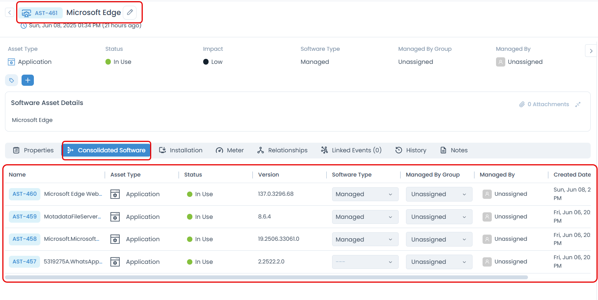The image size is (598, 300).
Task: Click the paperclip Attachments icon
Action: tap(522, 104)
